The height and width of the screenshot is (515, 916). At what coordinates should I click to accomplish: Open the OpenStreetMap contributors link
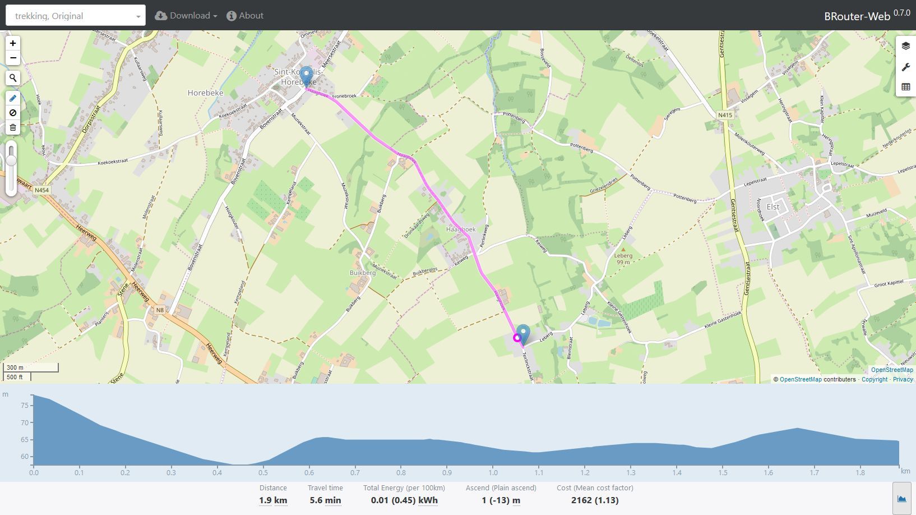pyautogui.click(x=800, y=380)
